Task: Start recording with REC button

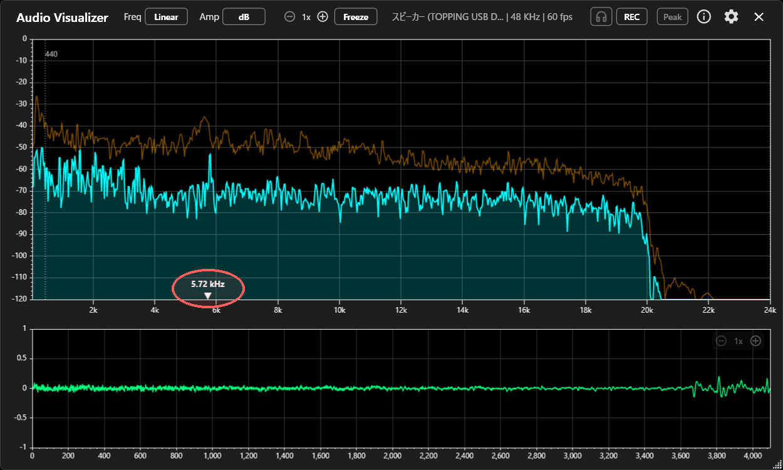Action: coord(632,17)
